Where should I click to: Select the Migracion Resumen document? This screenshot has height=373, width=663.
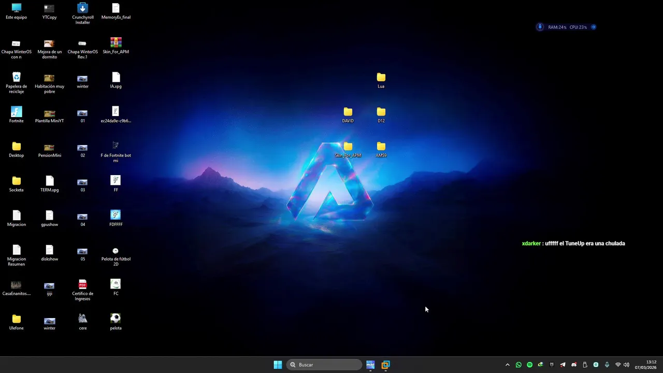[x=17, y=255]
